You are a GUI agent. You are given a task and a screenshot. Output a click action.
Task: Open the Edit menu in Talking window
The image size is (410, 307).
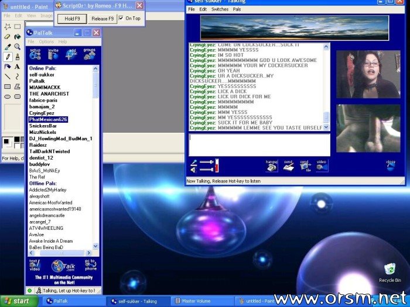coord(203,9)
